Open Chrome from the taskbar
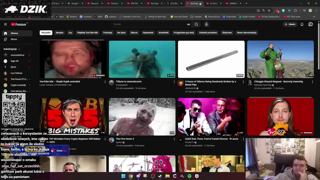The image size is (320, 180). coord(131,176)
